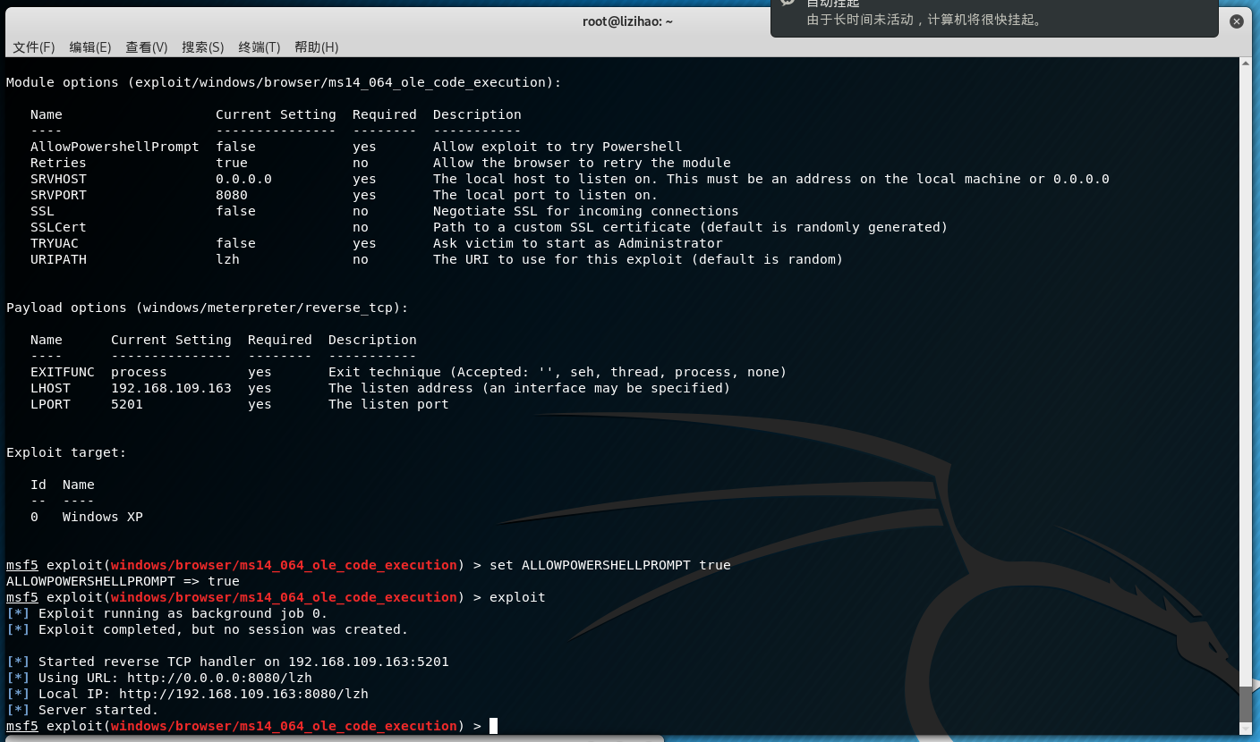The width and height of the screenshot is (1260, 742).
Task: Click the LPORT option name
Action: point(50,404)
